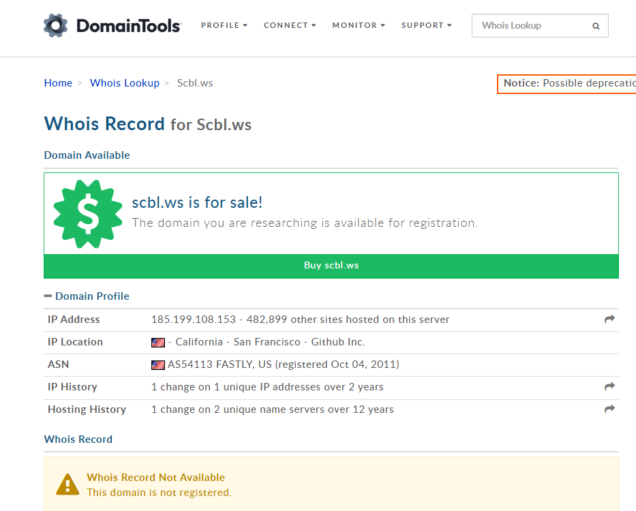The width and height of the screenshot is (636, 511).
Task: Click the IP History row arrow icon
Action: tap(609, 386)
